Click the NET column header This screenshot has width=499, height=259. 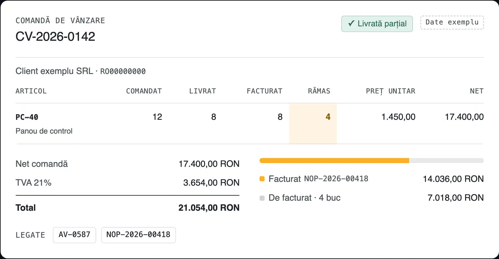tap(477, 91)
